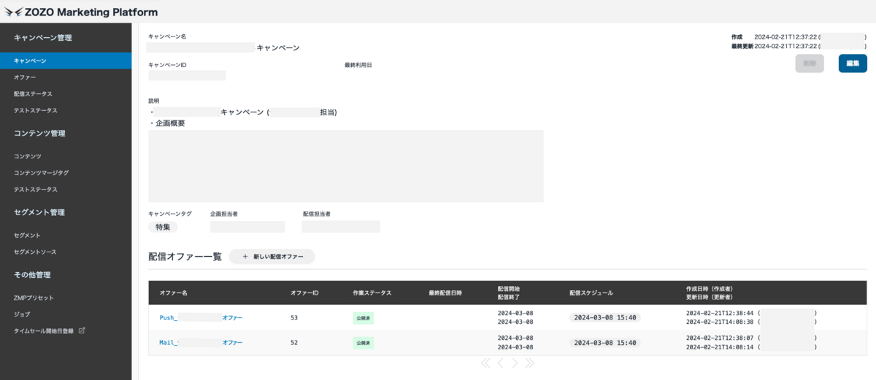Screen dimensions: 876x380
Task: Select キャンペーン in the sidebar
Action: [x=66, y=61]
